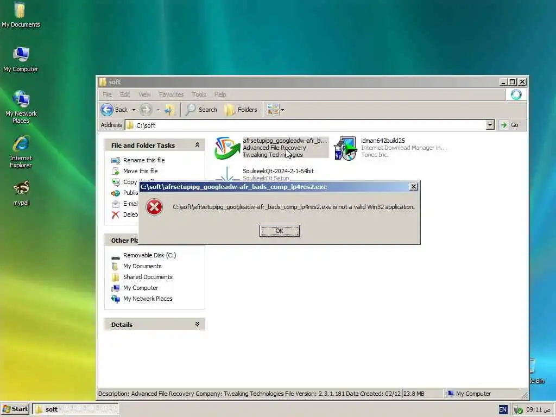The width and height of the screenshot is (556, 417).
Task: Open the Help menu
Action: (x=220, y=94)
